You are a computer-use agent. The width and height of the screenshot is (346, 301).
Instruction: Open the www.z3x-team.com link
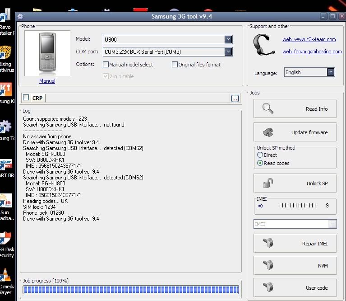point(309,39)
